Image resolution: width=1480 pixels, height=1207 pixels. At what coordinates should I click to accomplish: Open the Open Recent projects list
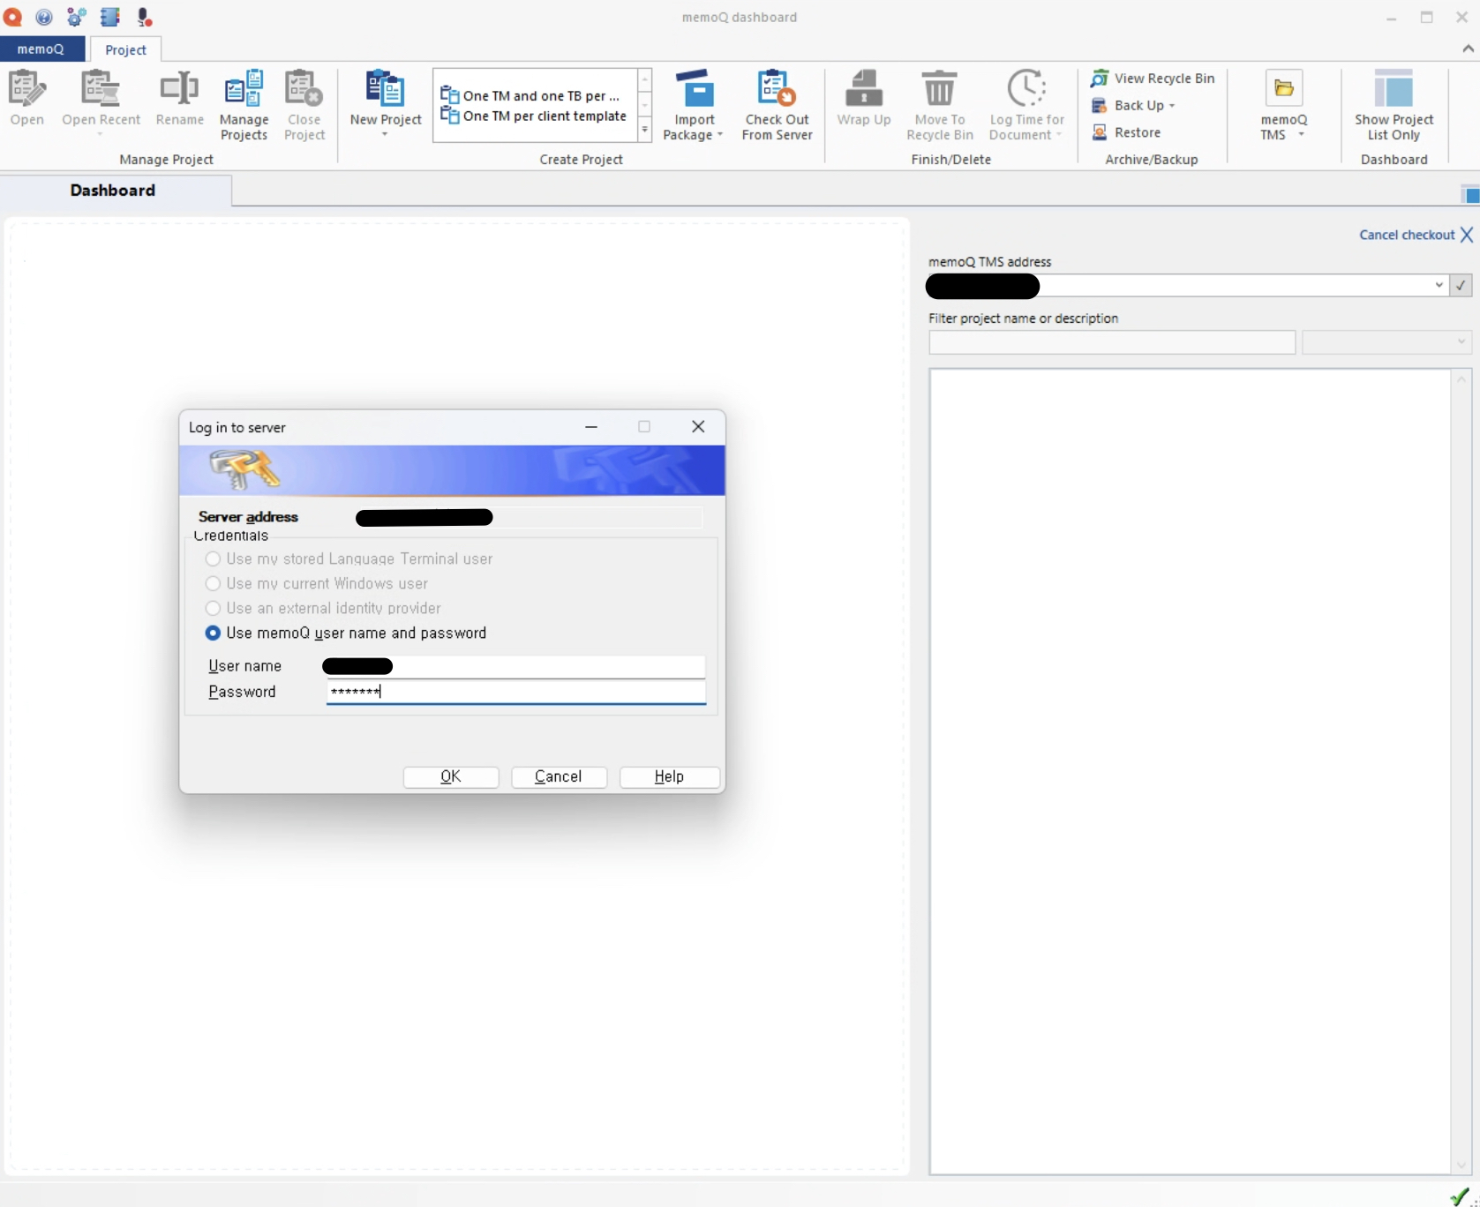click(101, 102)
